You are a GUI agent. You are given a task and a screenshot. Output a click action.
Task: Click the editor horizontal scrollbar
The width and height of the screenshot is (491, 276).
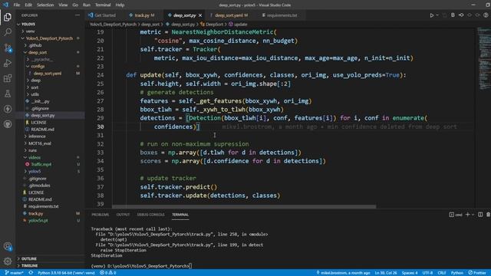(x=244, y=207)
